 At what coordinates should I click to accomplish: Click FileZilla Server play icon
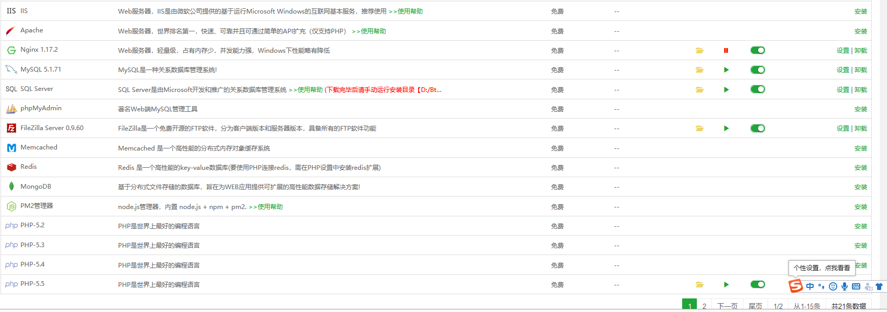[726, 129]
